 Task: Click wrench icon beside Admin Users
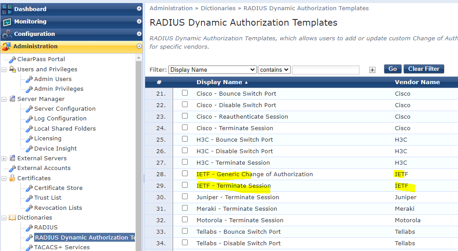[29, 79]
